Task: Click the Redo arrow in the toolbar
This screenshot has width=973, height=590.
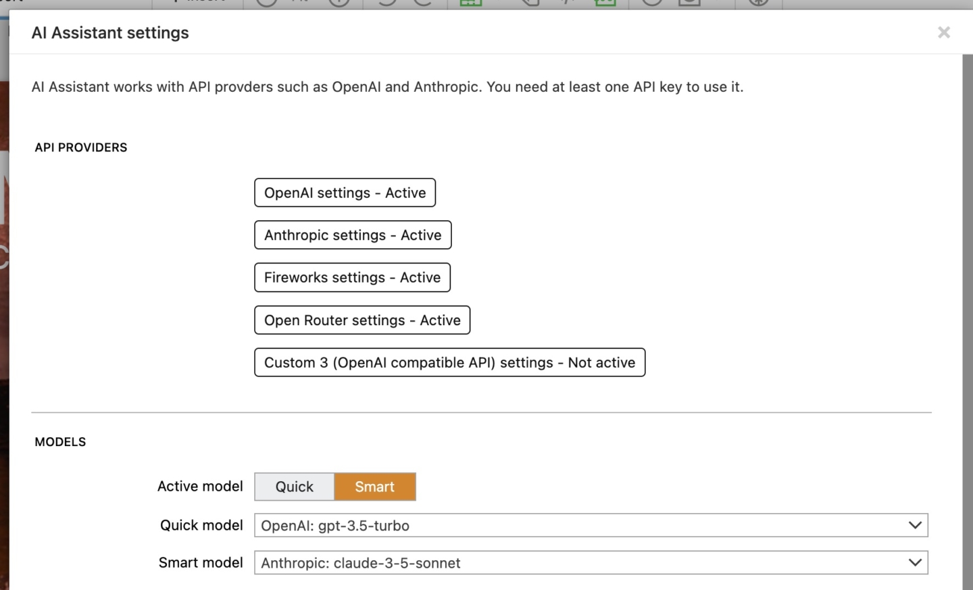Action: 422,2
